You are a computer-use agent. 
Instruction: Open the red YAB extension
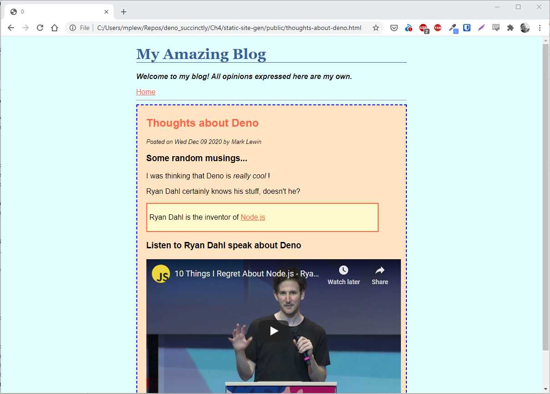click(438, 28)
